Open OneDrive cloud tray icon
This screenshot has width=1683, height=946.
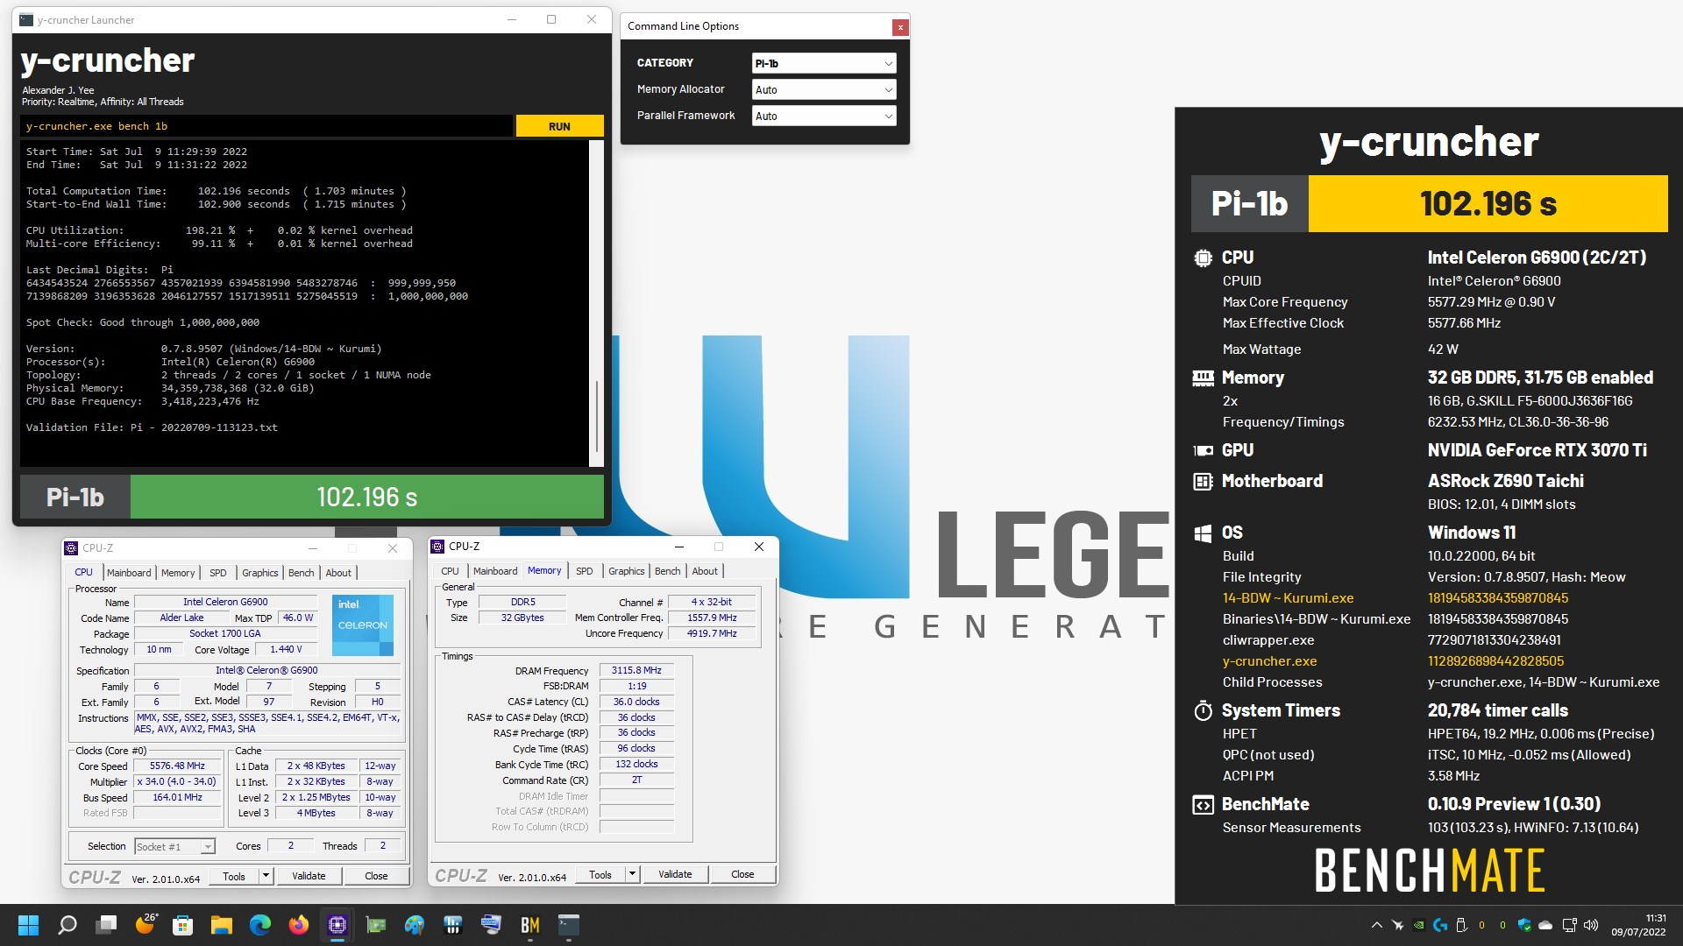pyautogui.click(x=1545, y=925)
